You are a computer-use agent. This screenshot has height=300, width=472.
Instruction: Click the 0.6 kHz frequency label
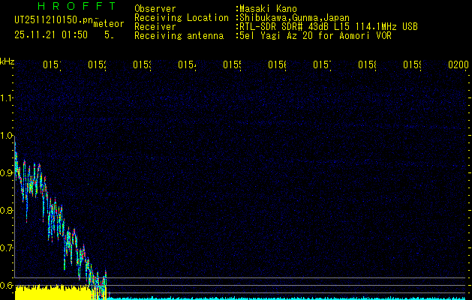pos(7,285)
